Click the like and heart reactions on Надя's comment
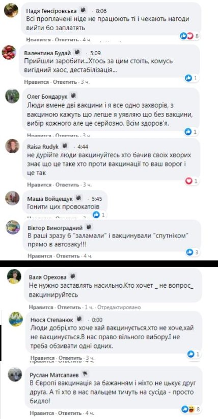The width and height of the screenshot is (218, 419). point(186,36)
